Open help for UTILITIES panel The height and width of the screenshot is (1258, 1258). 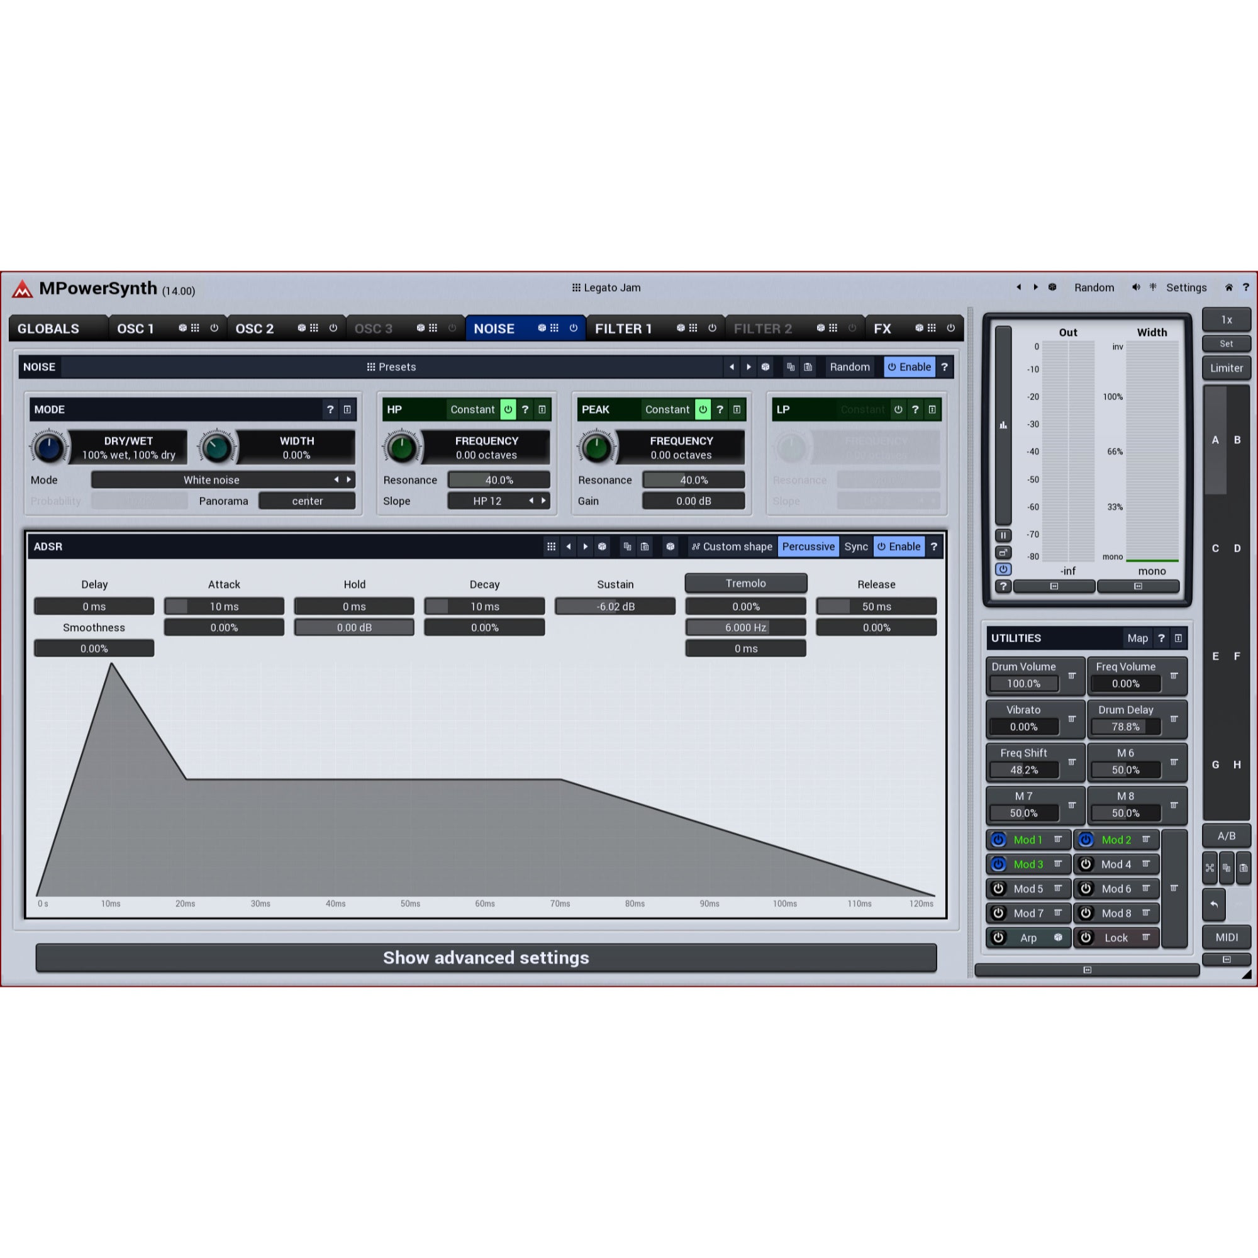(x=1161, y=638)
